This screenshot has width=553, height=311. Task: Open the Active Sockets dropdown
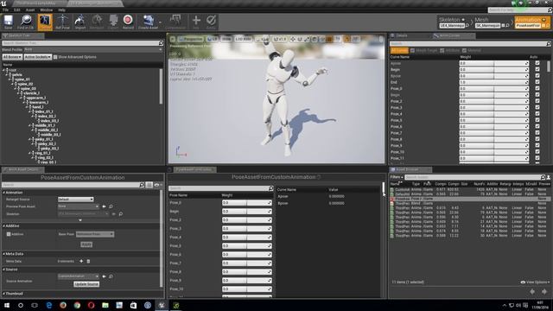(38, 57)
